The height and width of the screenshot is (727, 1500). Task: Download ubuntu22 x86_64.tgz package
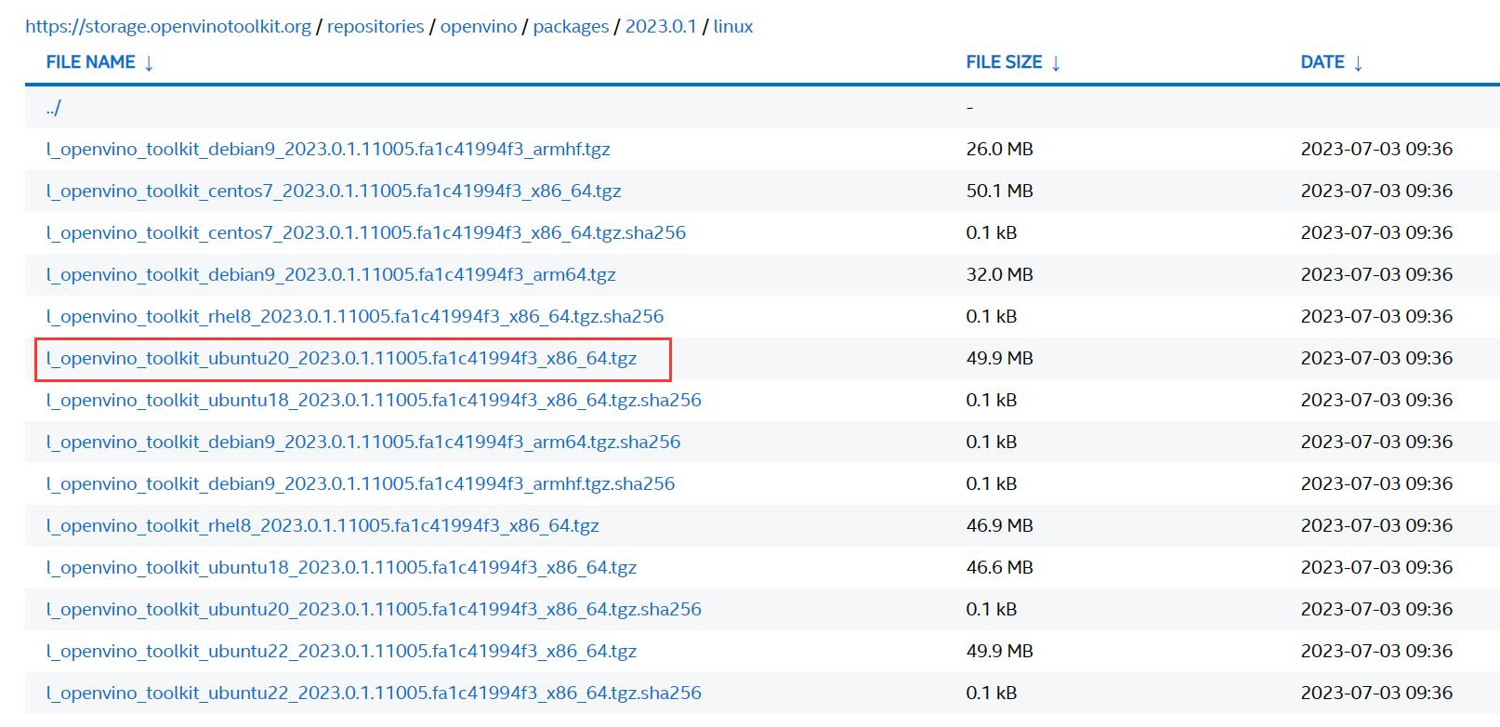342,651
